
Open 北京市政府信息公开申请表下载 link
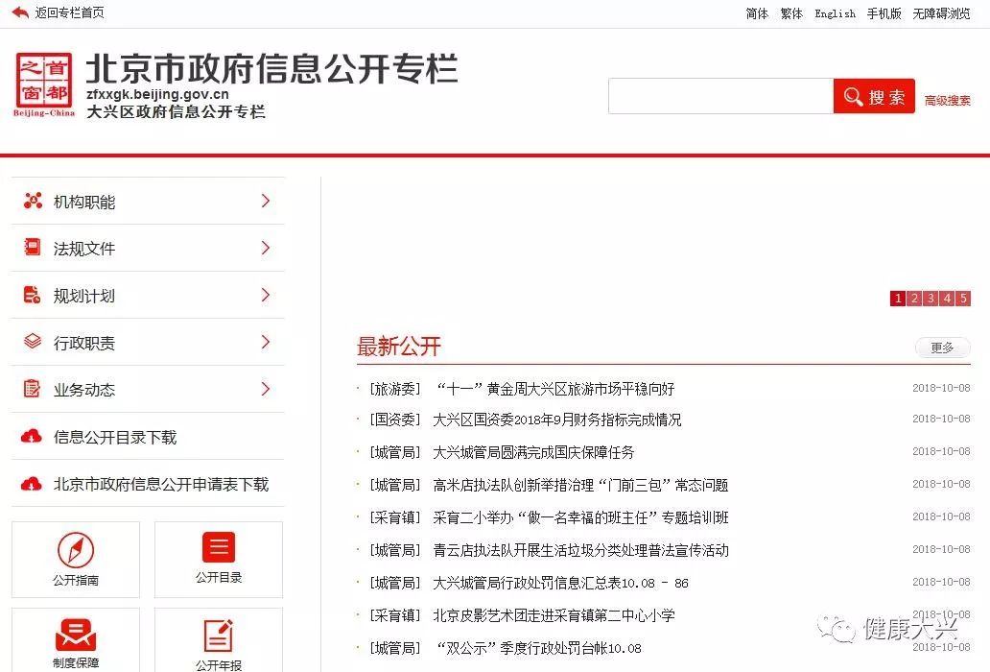coord(161,485)
